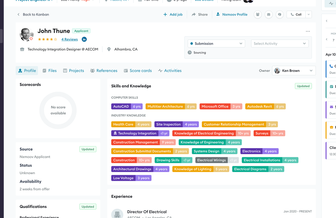
Task: Click Back to Kanban
Action: pyautogui.click(x=33, y=14)
